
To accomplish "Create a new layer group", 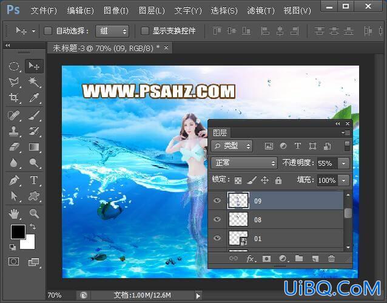I will click(x=299, y=259).
